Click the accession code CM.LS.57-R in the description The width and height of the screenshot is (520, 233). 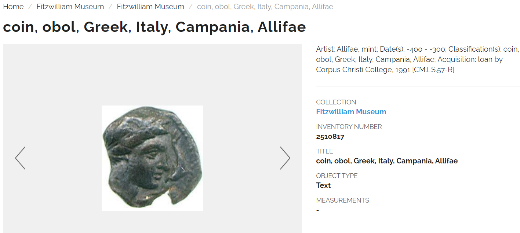tap(433, 70)
